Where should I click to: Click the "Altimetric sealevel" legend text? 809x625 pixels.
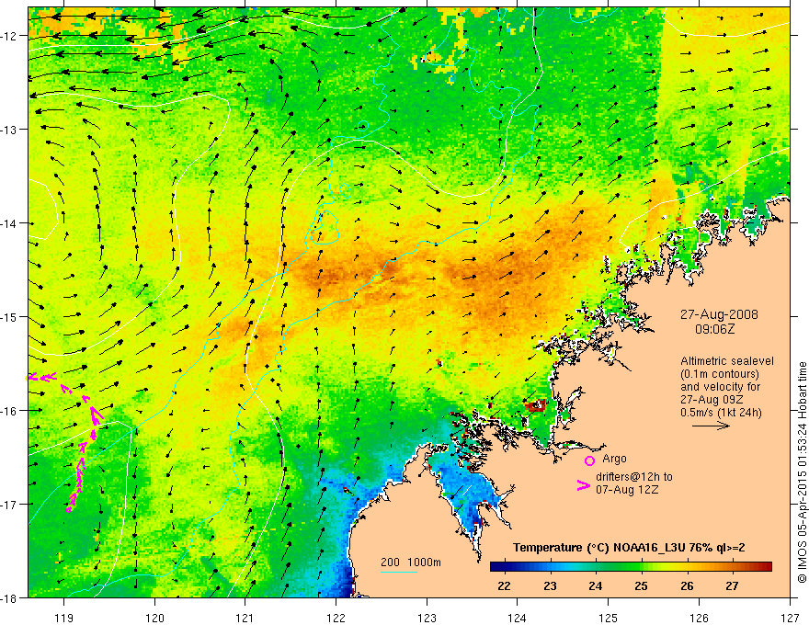pos(727,361)
